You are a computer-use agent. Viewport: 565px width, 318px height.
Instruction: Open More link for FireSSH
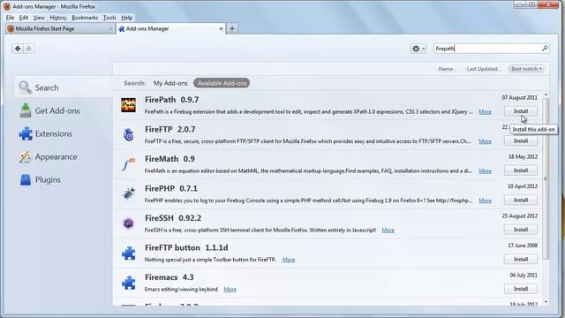pyautogui.click(x=388, y=230)
